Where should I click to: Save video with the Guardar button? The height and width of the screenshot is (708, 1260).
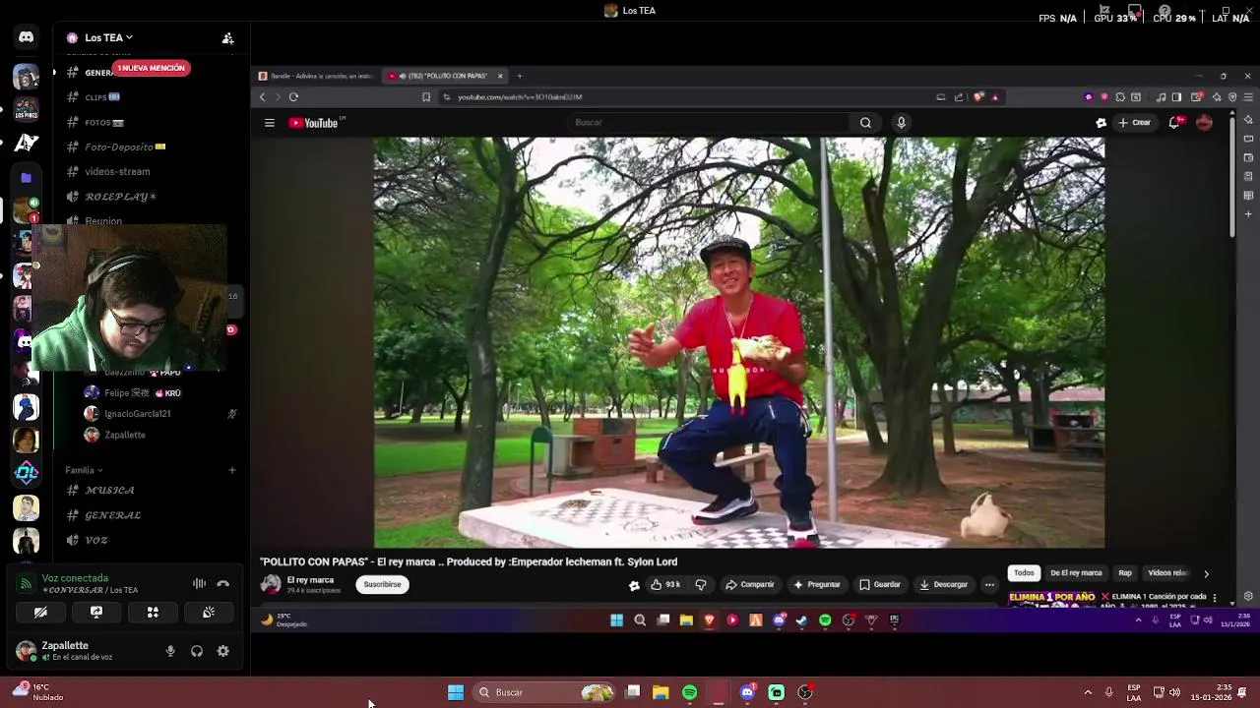[x=880, y=585]
